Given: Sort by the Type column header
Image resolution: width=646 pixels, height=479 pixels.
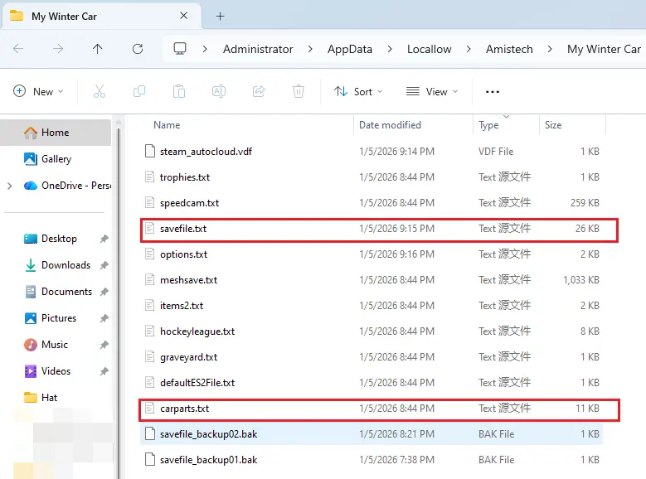Looking at the screenshot, I should [488, 125].
